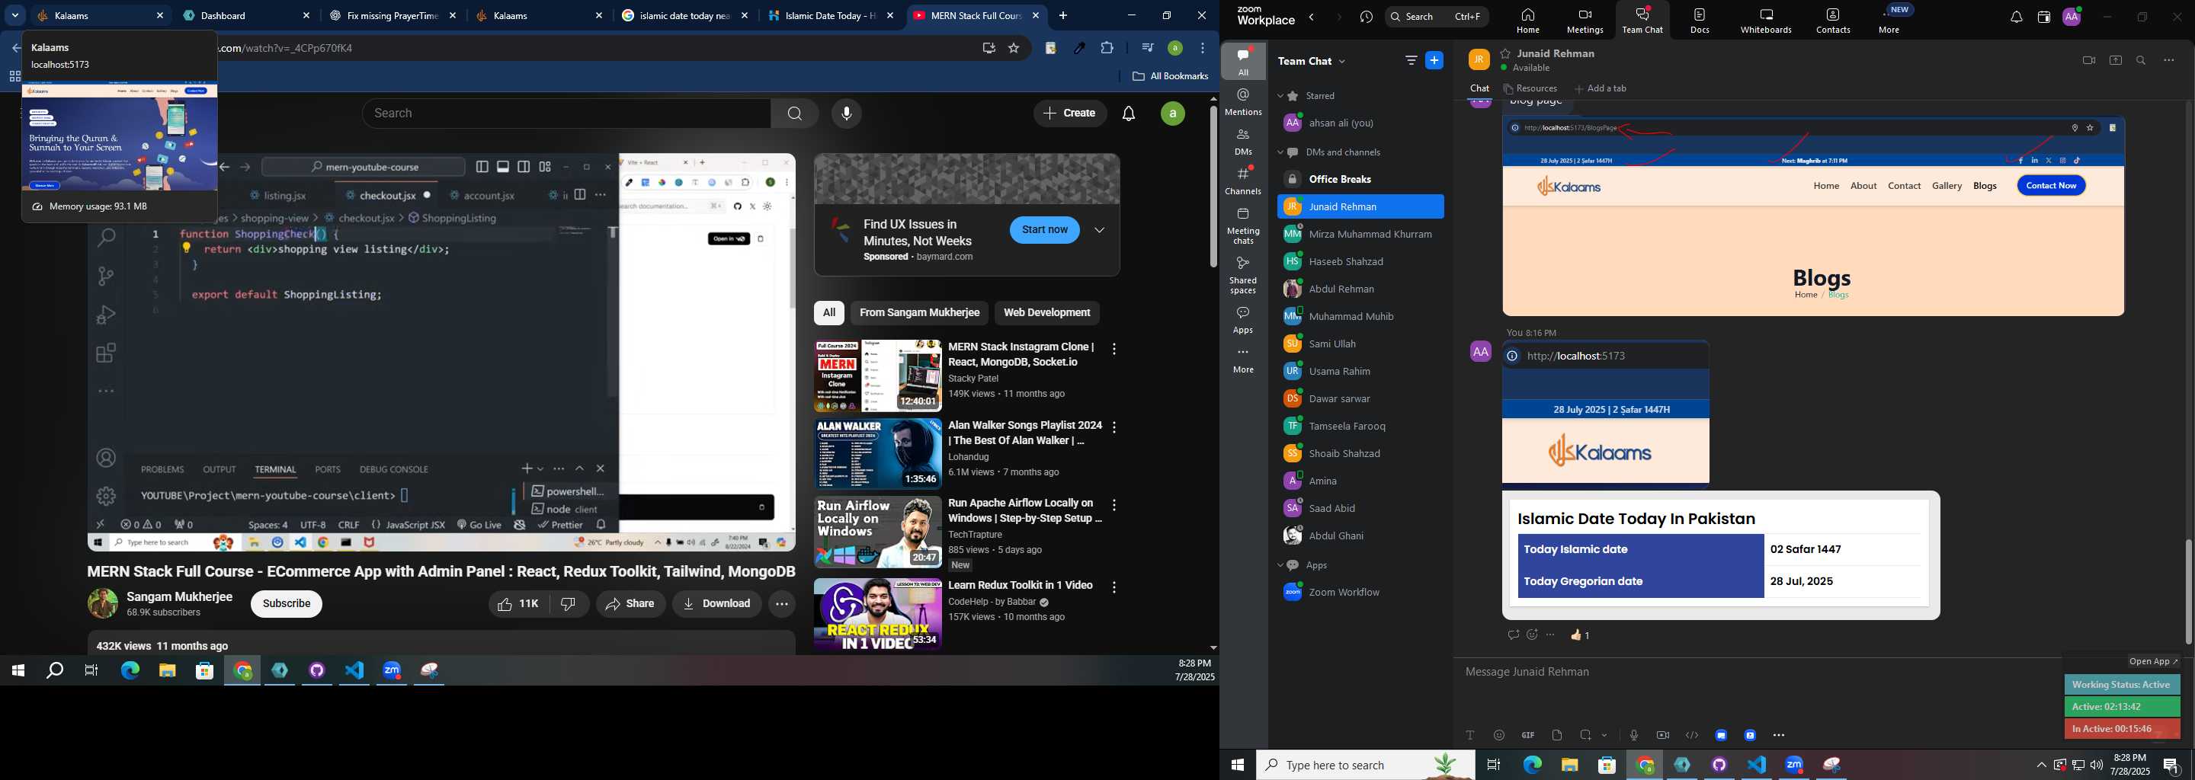Expand sponsored ad chevron beside Start now

(x=1099, y=230)
